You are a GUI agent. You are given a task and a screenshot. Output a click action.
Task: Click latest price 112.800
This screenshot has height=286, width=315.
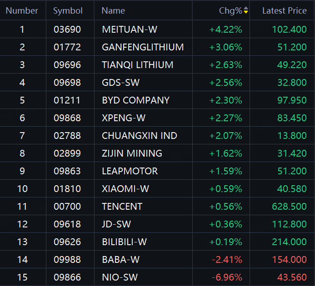pyautogui.click(x=289, y=224)
